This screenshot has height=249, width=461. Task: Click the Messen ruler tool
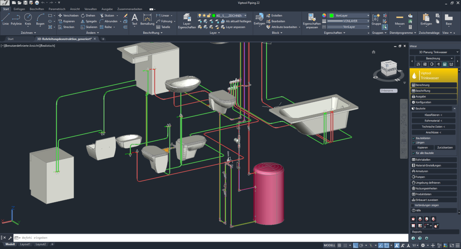pos(400,19)
